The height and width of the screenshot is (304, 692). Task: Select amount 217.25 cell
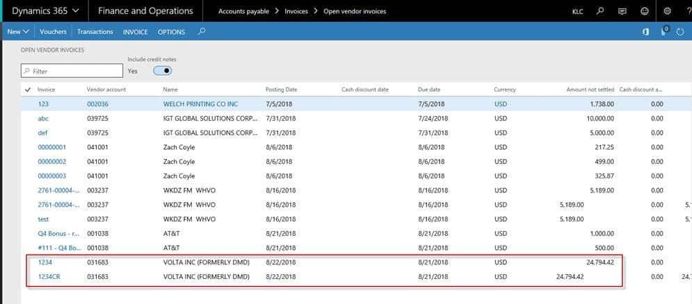605,147
